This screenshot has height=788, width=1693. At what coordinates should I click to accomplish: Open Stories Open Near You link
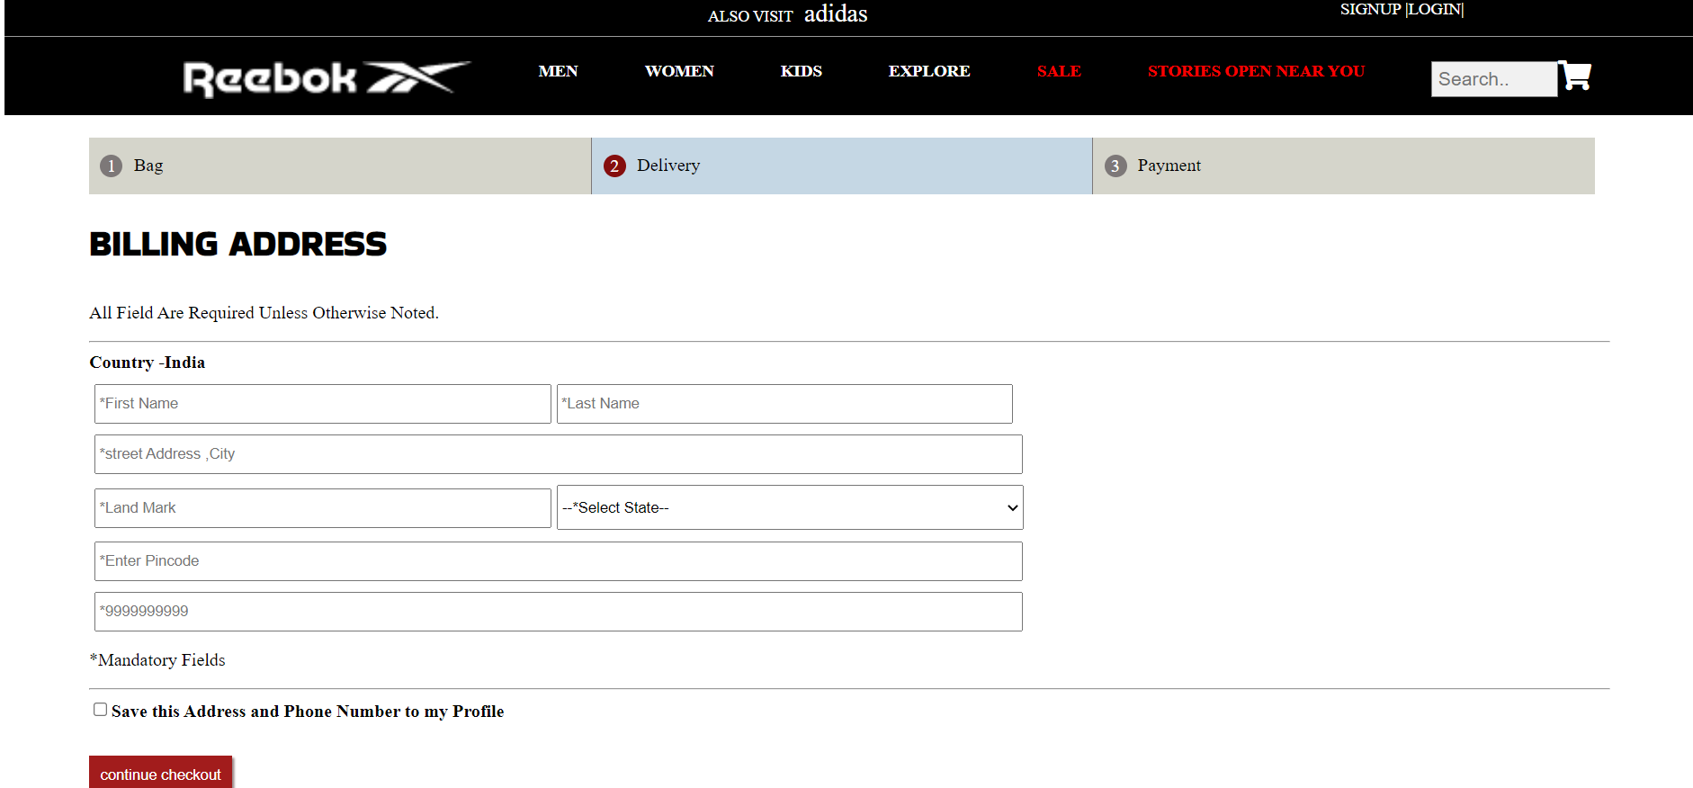point(1256,71)
